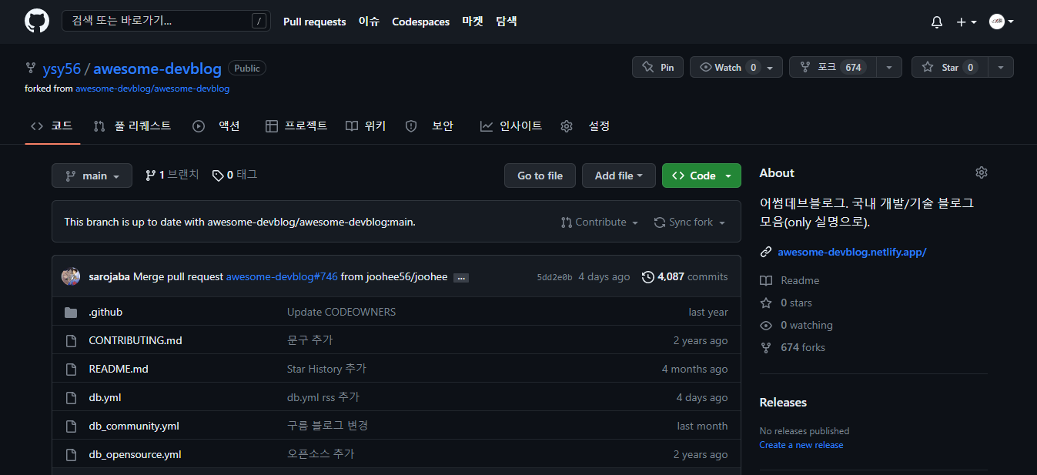Image resolution: width=1037 pixels, height=475 pixels.
Task: Open the 'Update CODEOWNERS' commit message
Action: 341,312
